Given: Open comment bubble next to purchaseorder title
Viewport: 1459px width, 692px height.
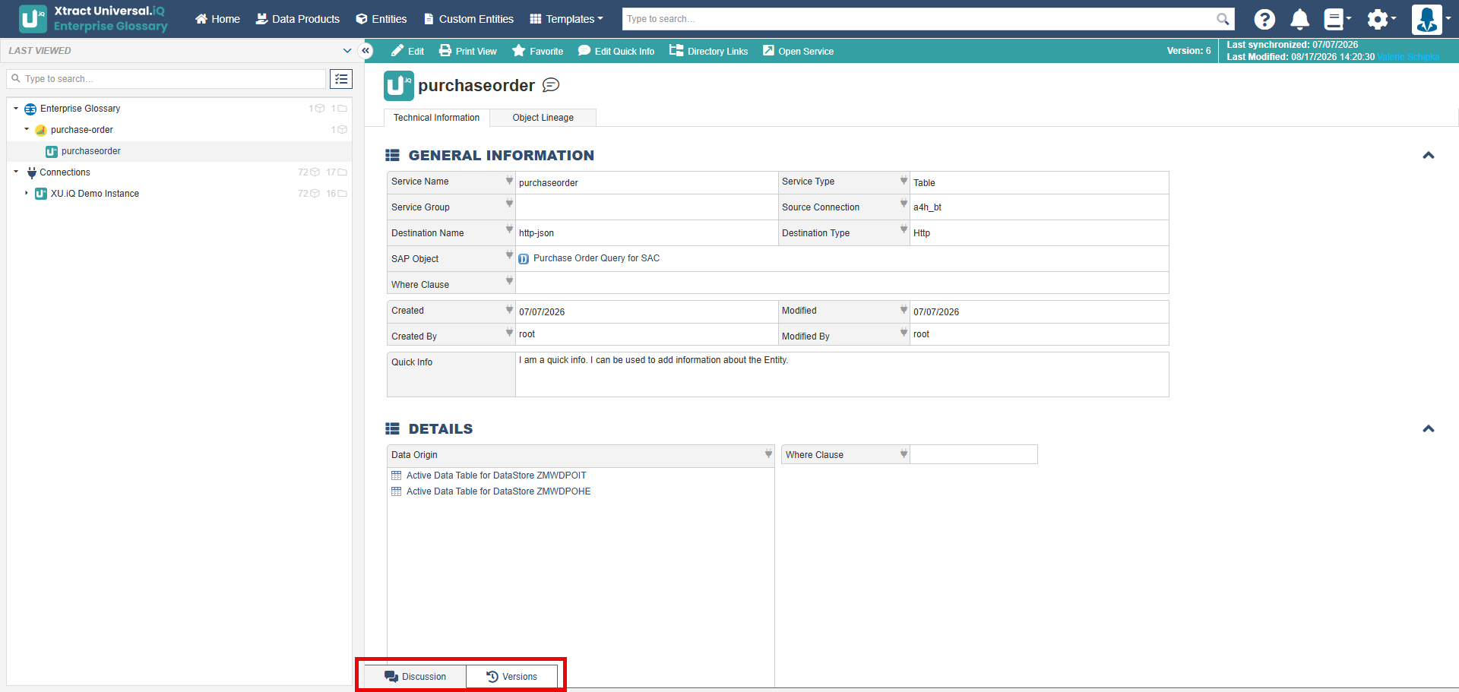Looking at the screenshot, I should 551,85.
